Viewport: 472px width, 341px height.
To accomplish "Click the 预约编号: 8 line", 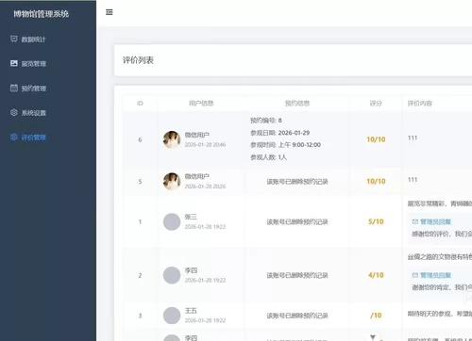I will 266,121.
